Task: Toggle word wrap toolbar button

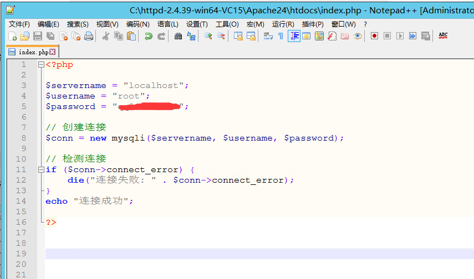Action: (x=268, y=36)
